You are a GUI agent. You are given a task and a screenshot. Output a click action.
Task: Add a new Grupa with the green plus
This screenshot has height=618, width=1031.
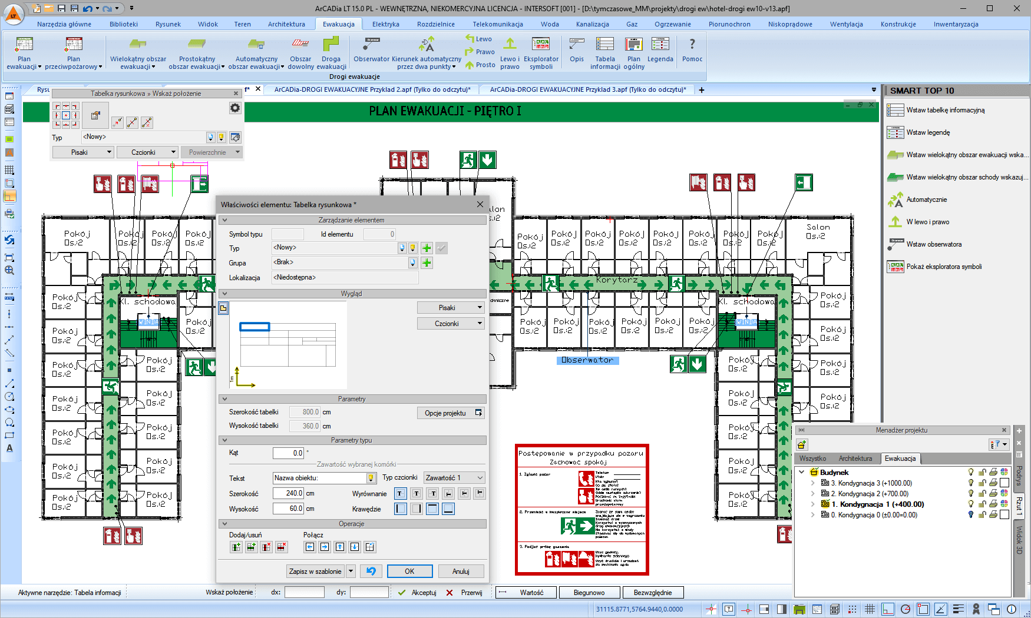[427, 263]
